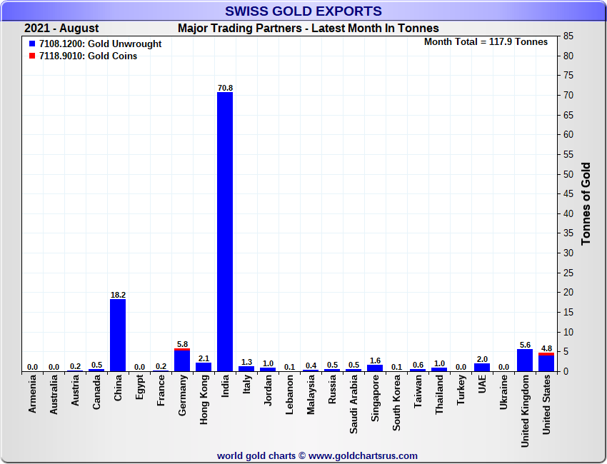The image size is (607, 464).
Task: Click the South Korea axis label
Action: tap(397, 403)
